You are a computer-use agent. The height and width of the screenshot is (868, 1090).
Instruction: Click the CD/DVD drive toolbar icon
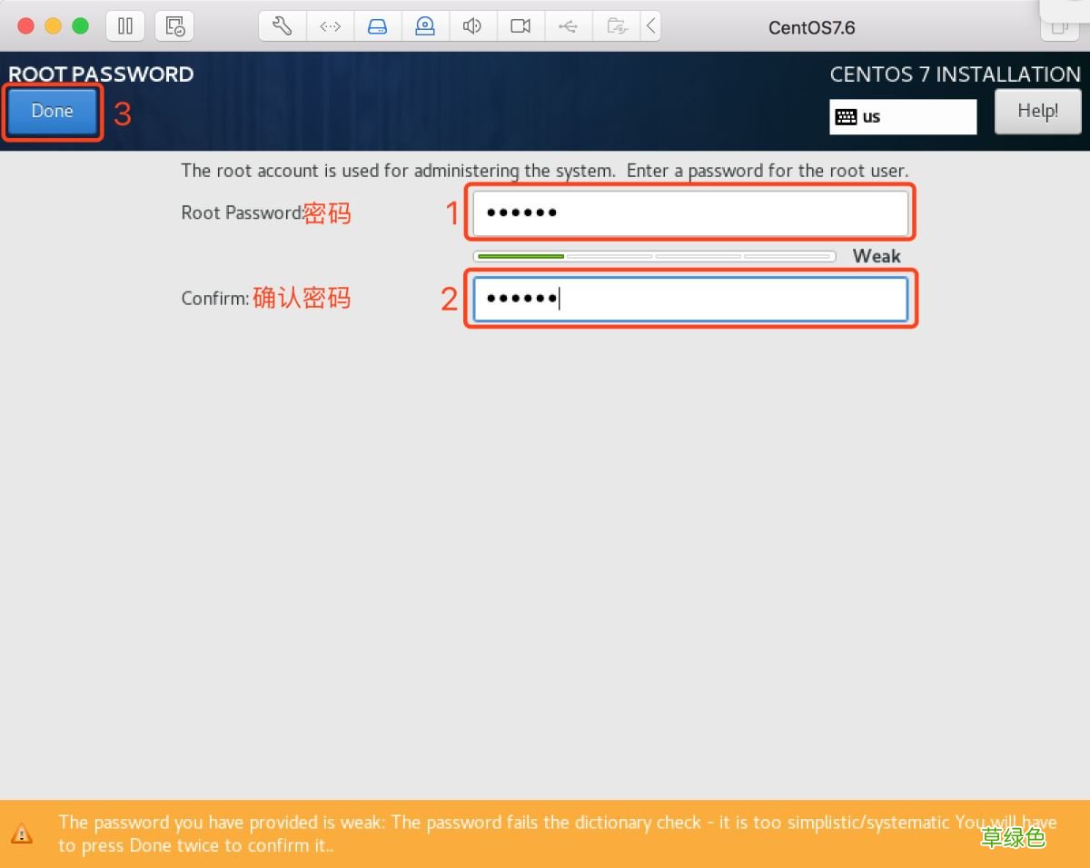425,25
